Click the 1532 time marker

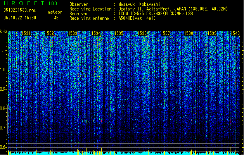point(49,33)
